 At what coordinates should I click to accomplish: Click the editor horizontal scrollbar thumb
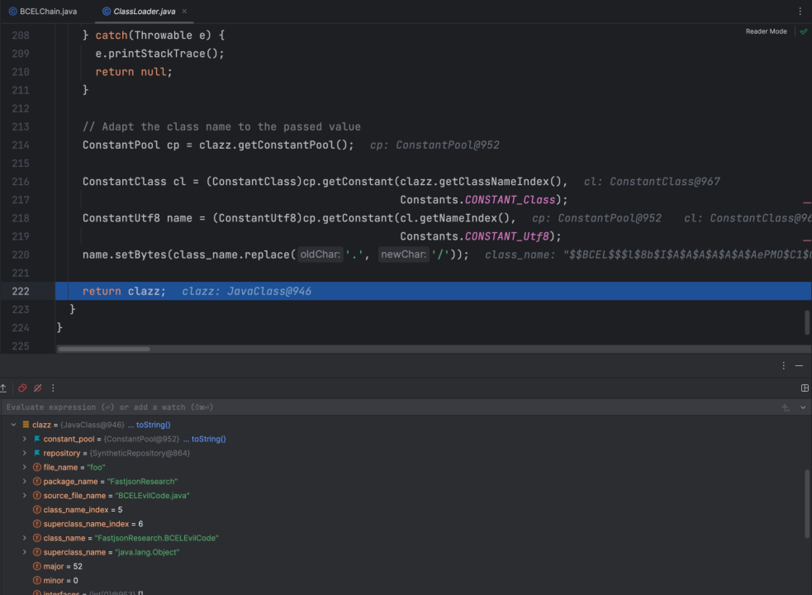104,349
